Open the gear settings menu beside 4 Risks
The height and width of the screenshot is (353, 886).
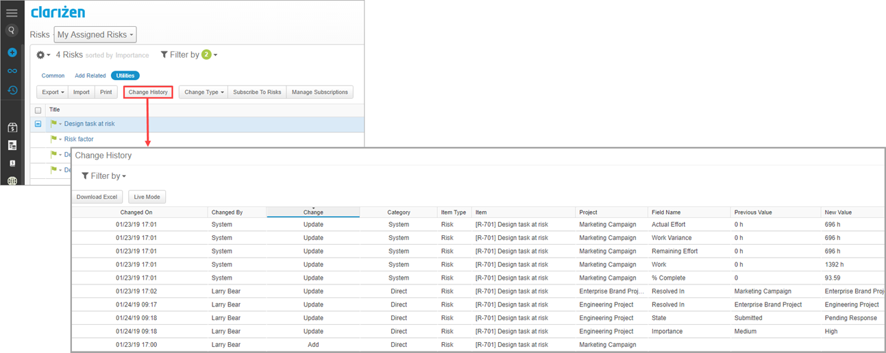point(42,55)
